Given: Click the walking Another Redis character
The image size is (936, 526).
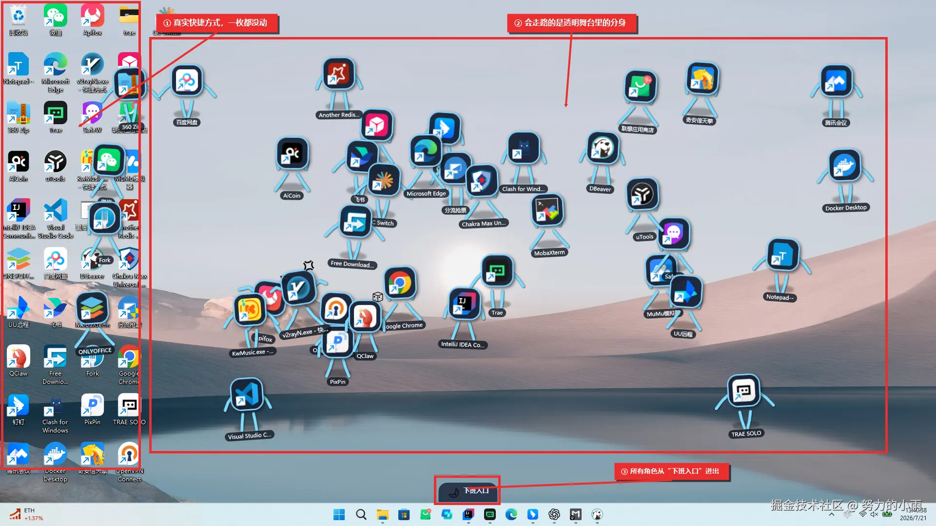Looking at the screenshot, I should click(x=338, y=75).
